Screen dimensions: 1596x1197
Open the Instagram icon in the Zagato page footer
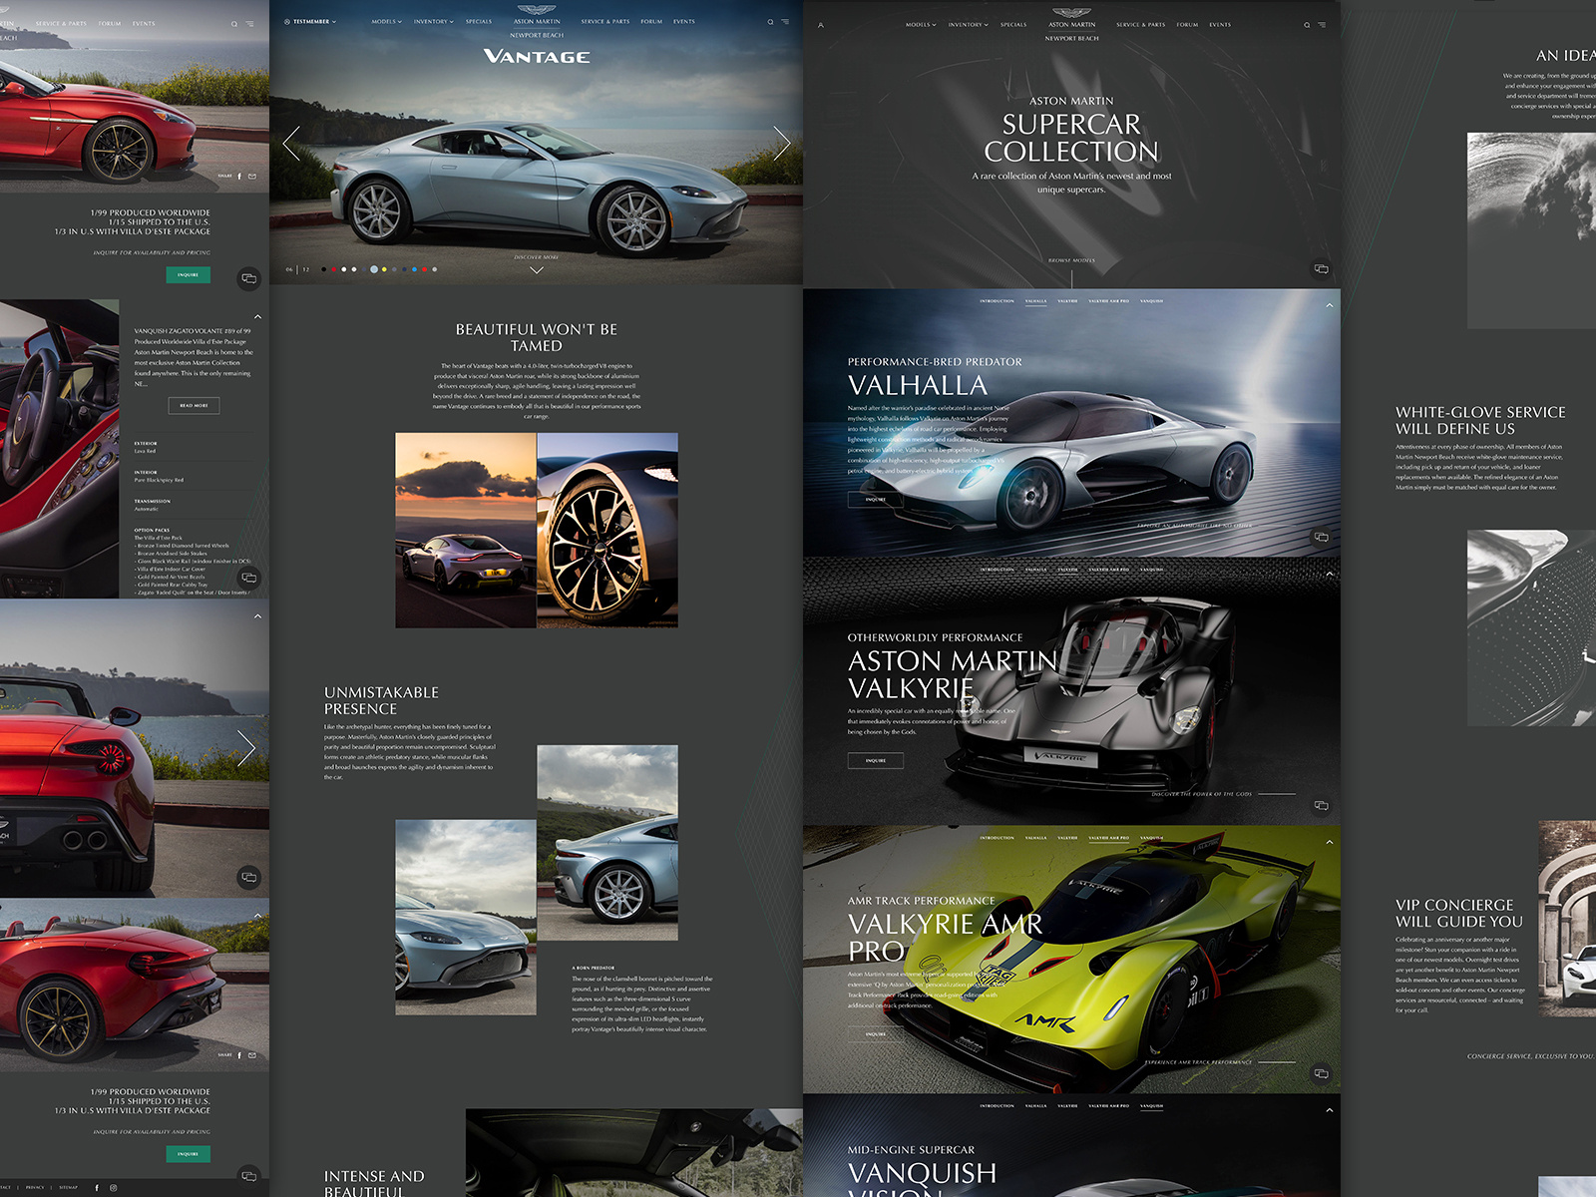pos(113,1188)
